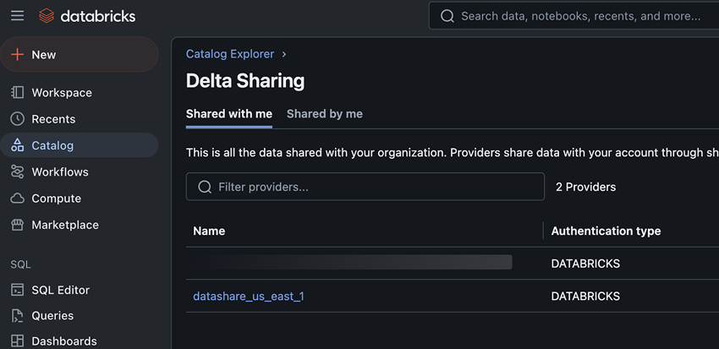
Task: Click the Workflows icon in sidebar
Action: click(x=18, y=172)
